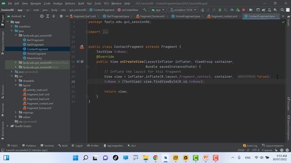Click Collapse All icon in Project panel
Screen dimensions: 291x163
tap(54, 16)
